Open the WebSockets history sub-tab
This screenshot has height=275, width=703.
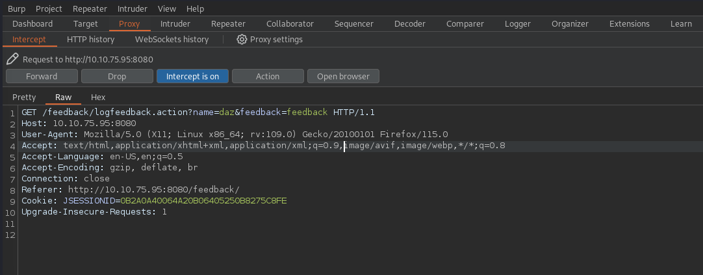tap(172, 40)
